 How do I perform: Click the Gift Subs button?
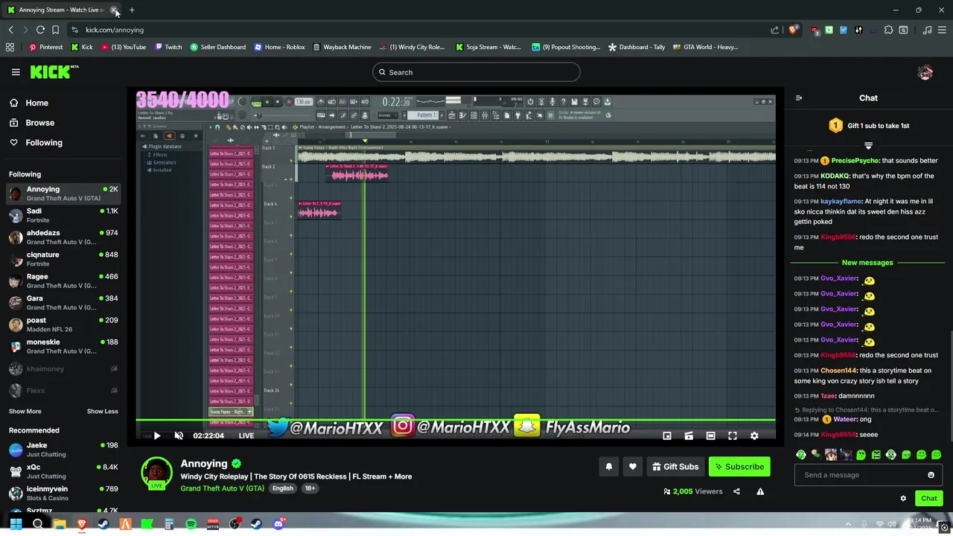coord(675,467)
